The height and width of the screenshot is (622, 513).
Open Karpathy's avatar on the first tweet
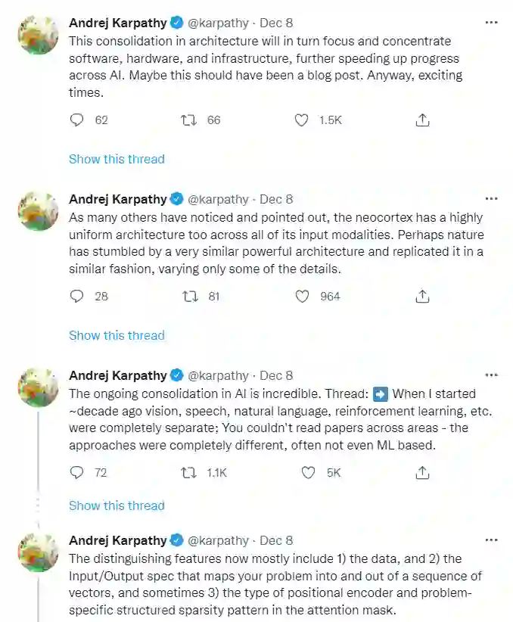coord(38,35)
